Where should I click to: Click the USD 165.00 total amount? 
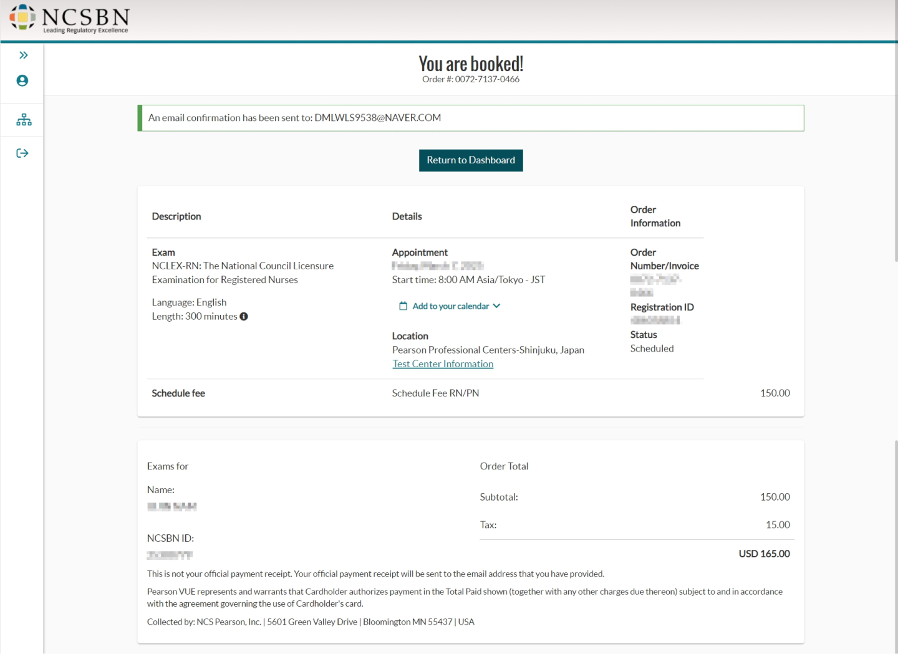(764, 554)
